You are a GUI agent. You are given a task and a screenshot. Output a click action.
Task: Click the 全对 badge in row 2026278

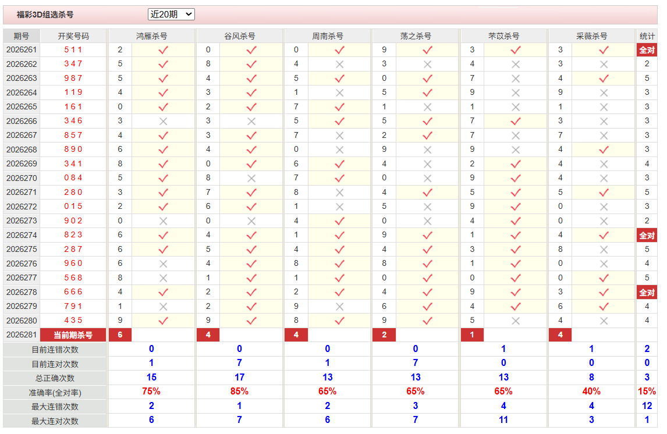coord(647,293)
